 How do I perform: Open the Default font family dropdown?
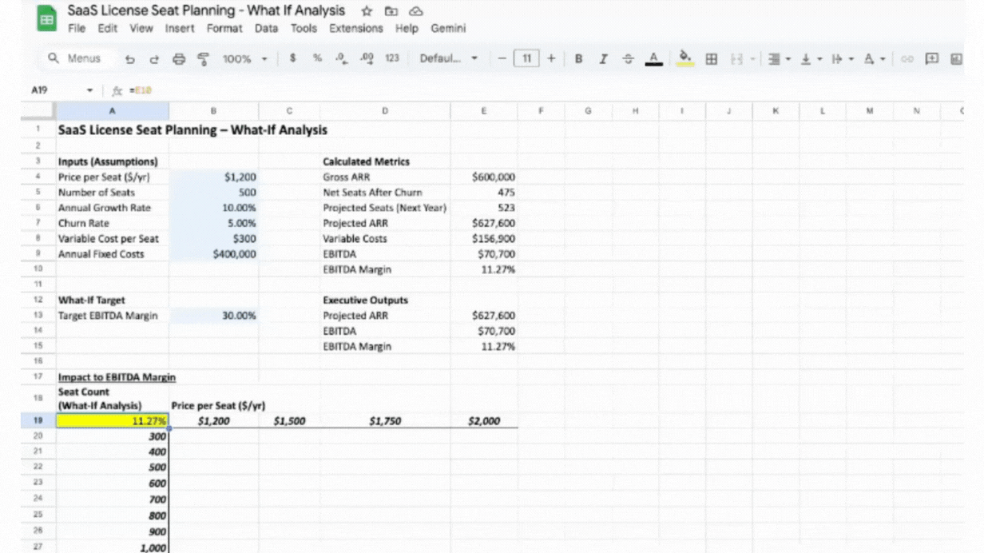[448, 58]
